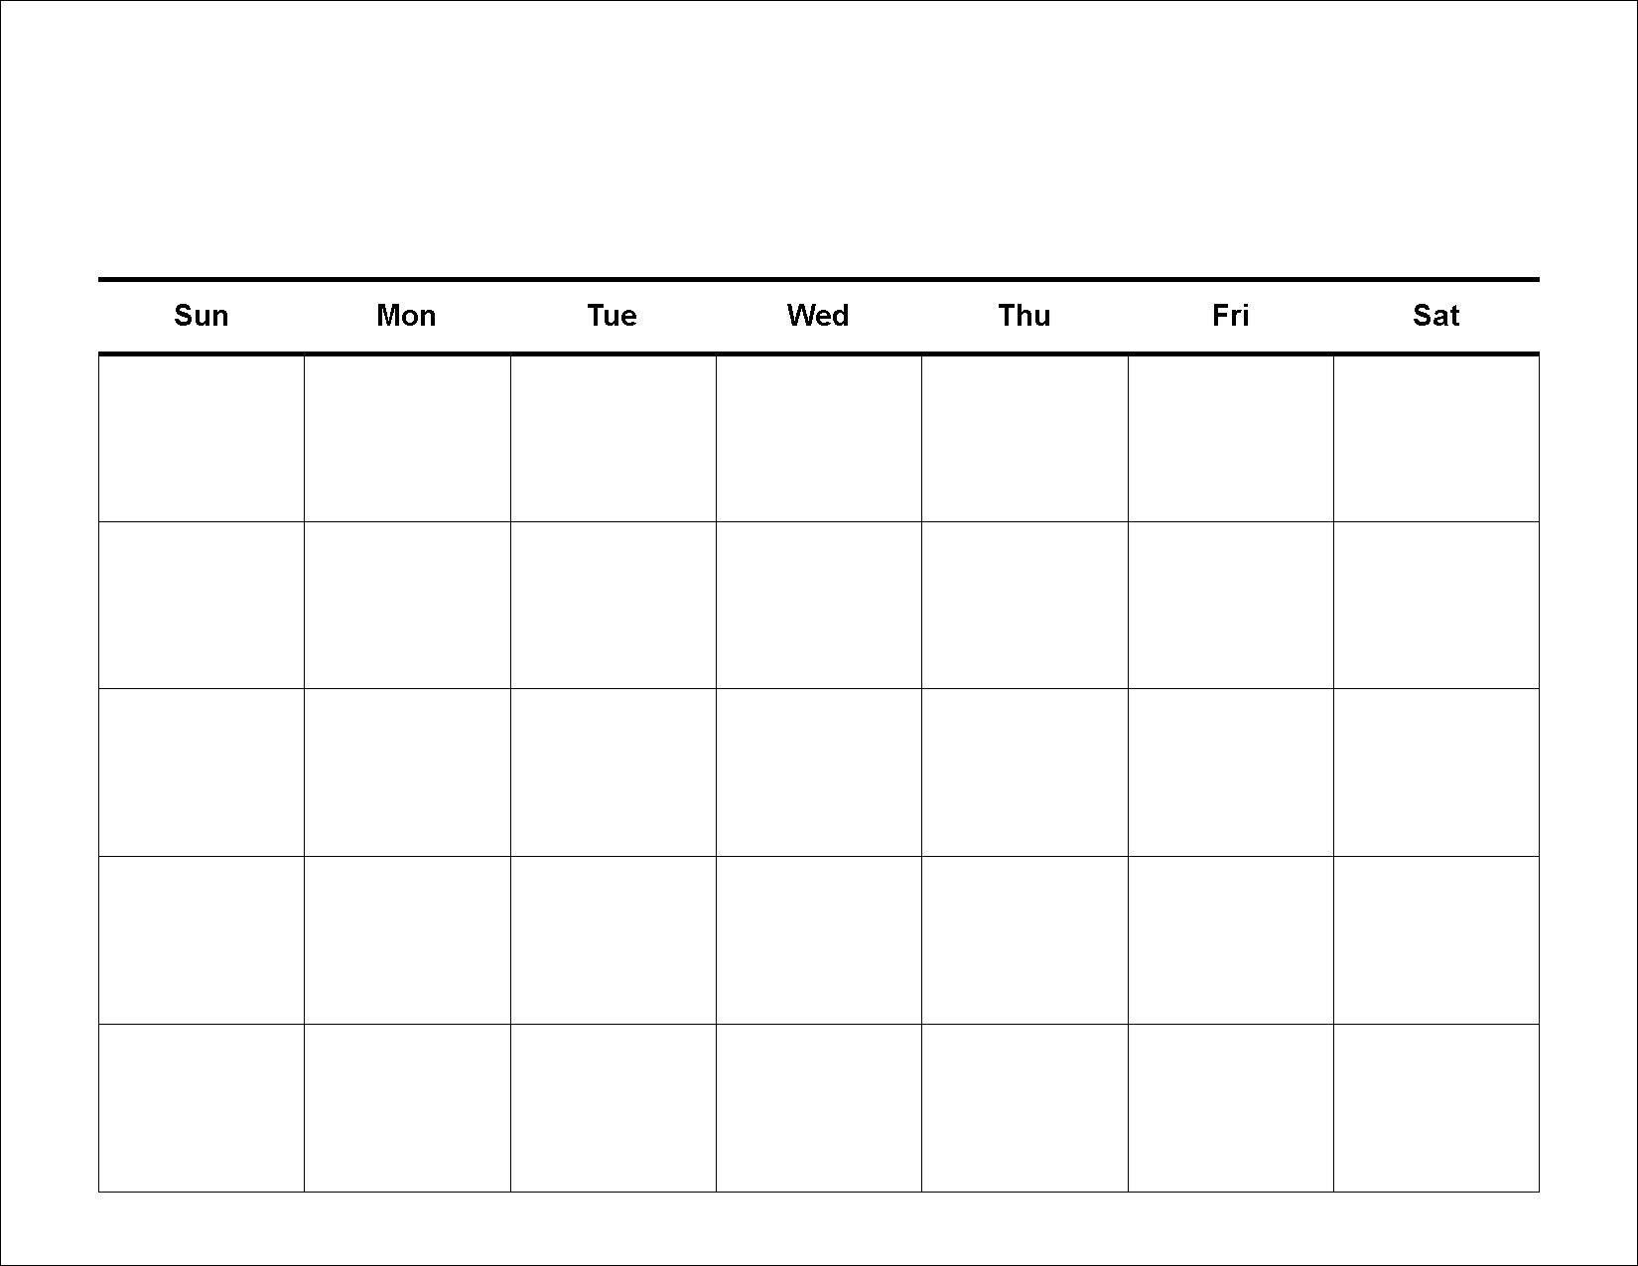Select the second-row cell under Fri
This screenshot has height=1266, width=1638.
[1231, 605]
